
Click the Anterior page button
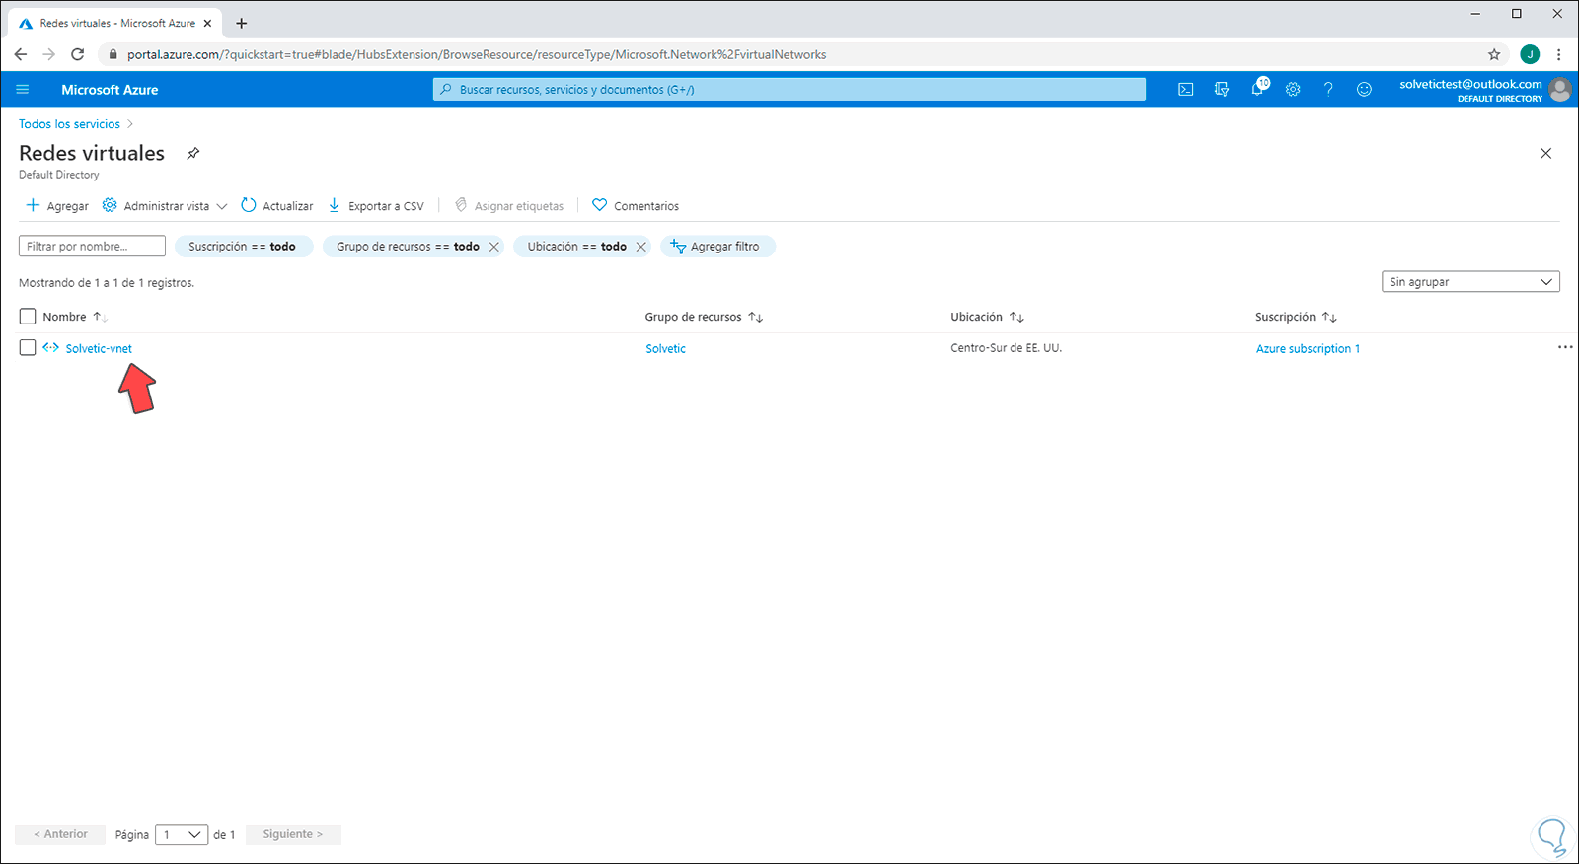point(60,834)
